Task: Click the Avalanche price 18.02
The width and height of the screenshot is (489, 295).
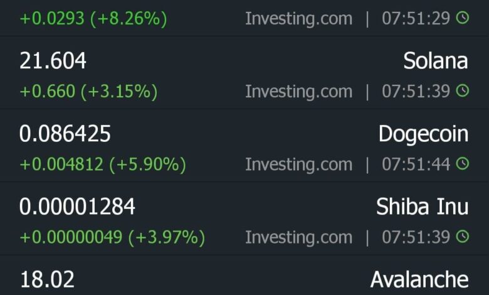Action: pyautogui.click(x=47, y=279)
